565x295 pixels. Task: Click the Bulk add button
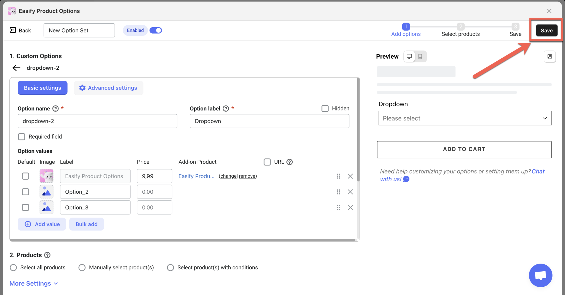(86, 224)
